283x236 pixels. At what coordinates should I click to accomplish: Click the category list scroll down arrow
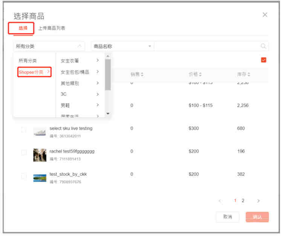click(x=108, y=113)
